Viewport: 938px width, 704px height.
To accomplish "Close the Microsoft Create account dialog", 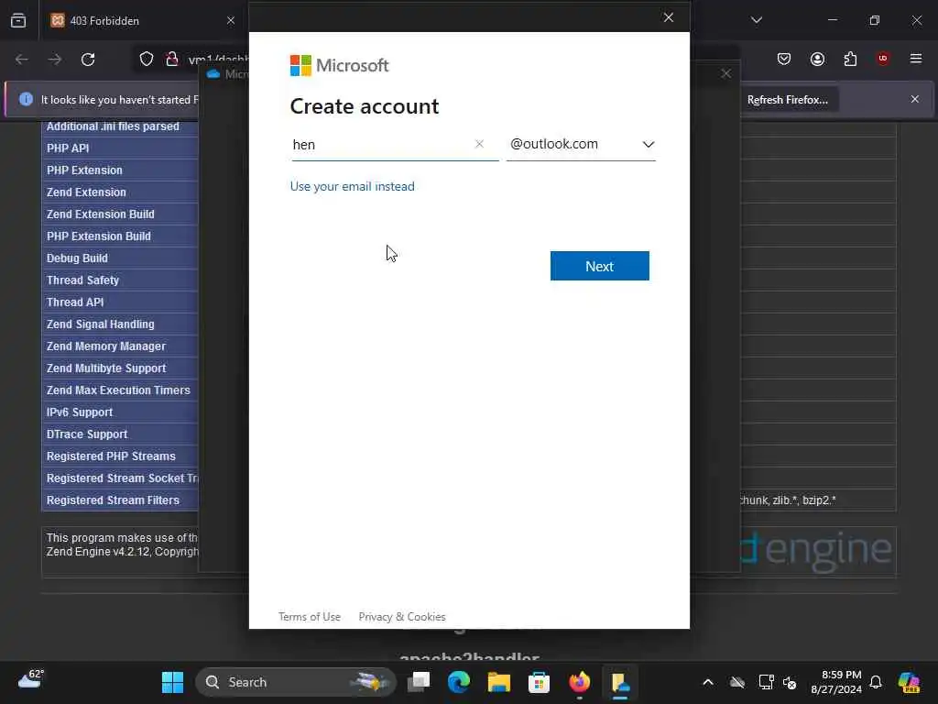I will 668,17.
